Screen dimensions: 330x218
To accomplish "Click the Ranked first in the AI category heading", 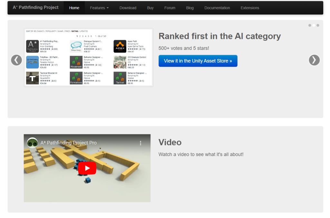I will point(219,36).
